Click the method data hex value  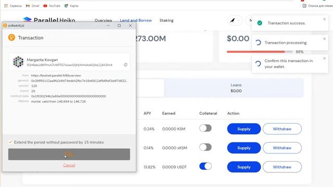coord(69,96)
